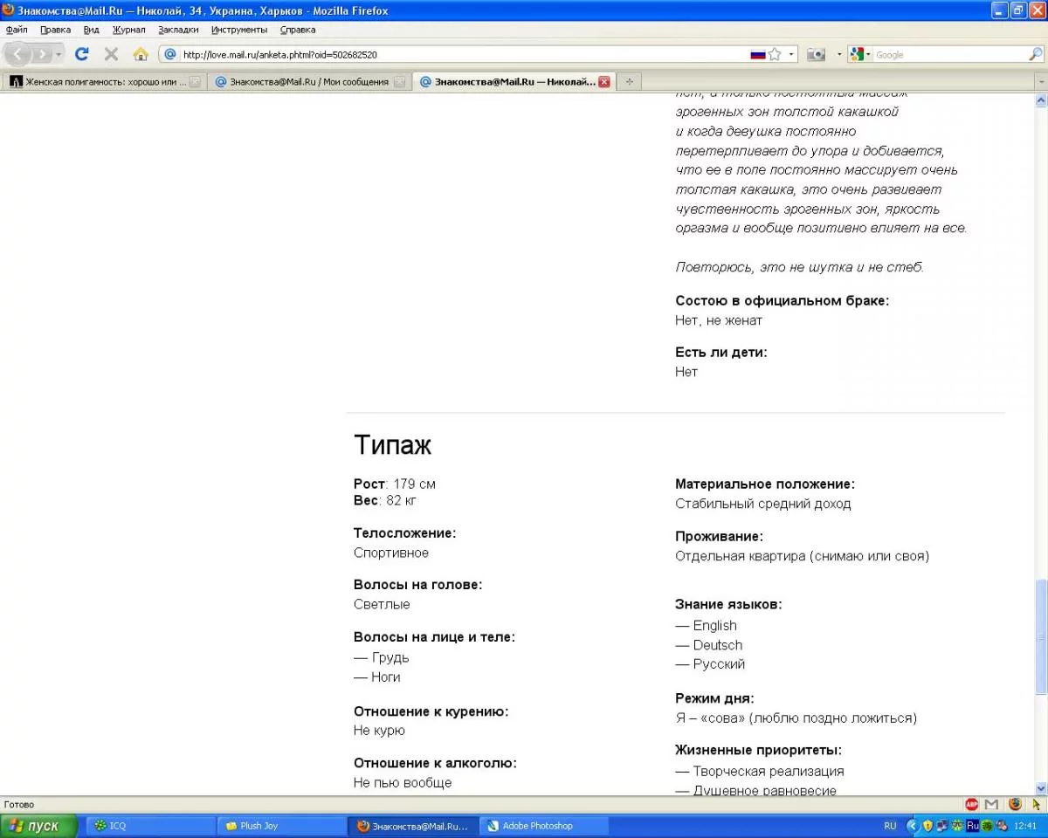Switch to ICQ in taskbar

pos(150,826)
